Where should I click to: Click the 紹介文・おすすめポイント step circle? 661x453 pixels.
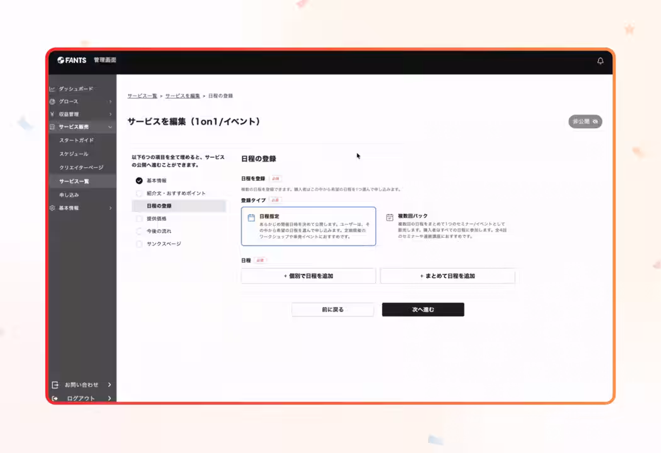(x=139, y=193)
